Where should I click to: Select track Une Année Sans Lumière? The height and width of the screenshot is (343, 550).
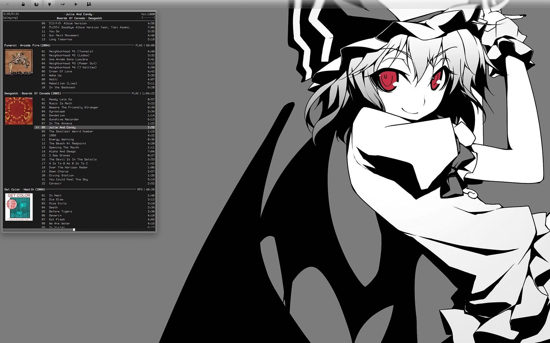tap(95, 59)
